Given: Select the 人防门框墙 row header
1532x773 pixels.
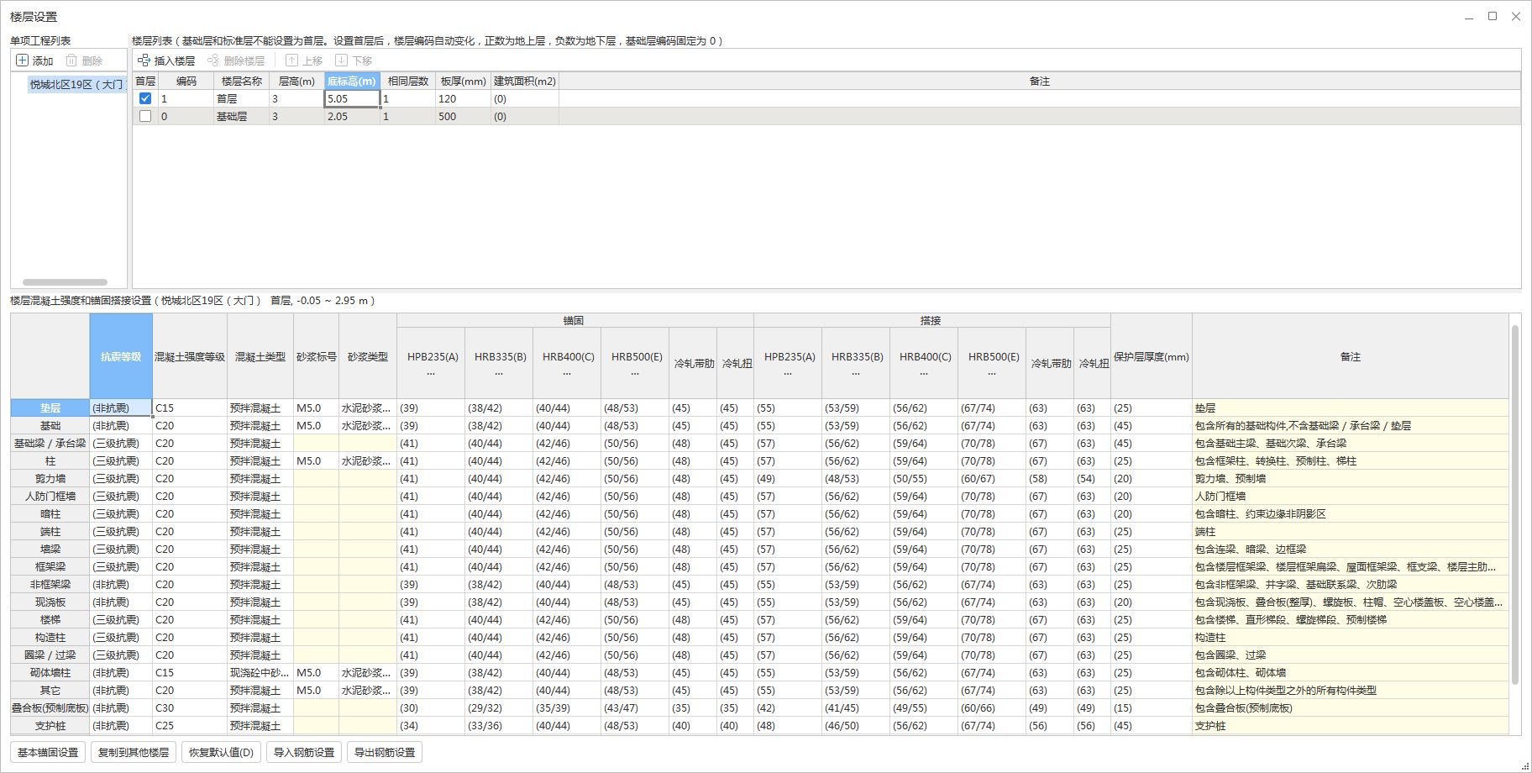Looking at the screenshot, I should coord(50,496).
